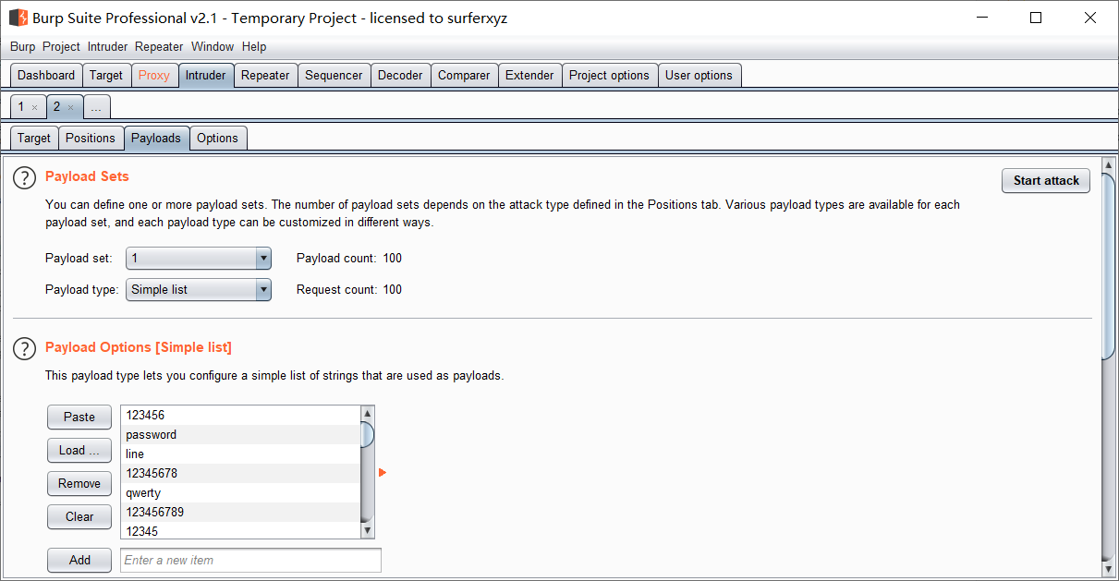Click the Clear button

click(79, 517)
